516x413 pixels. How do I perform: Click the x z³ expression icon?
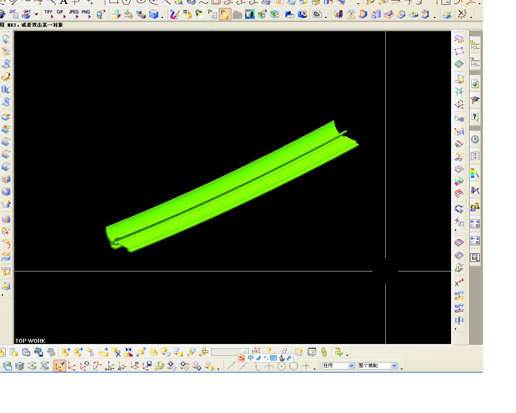tap(459, 283)
